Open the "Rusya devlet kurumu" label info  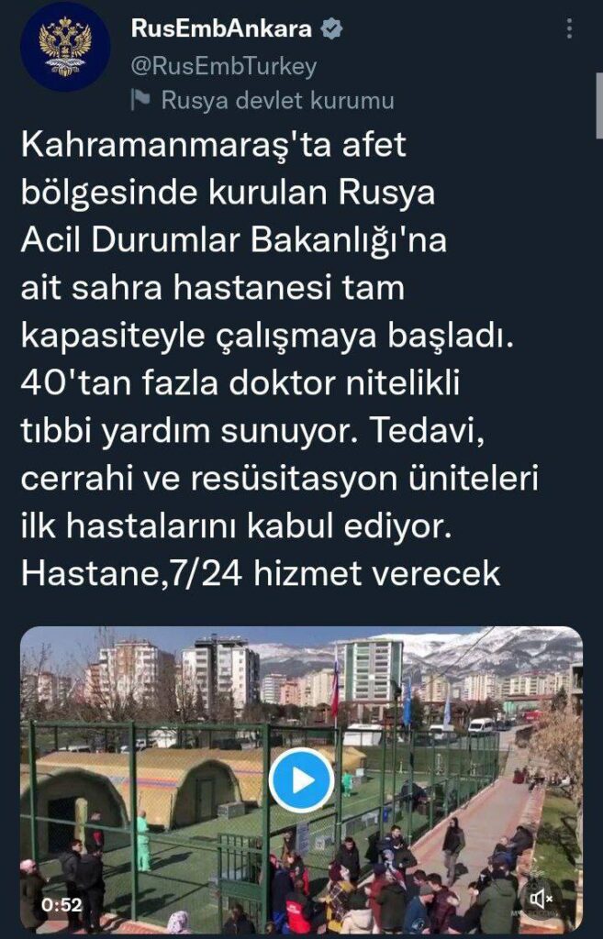(x=277, y=100)
